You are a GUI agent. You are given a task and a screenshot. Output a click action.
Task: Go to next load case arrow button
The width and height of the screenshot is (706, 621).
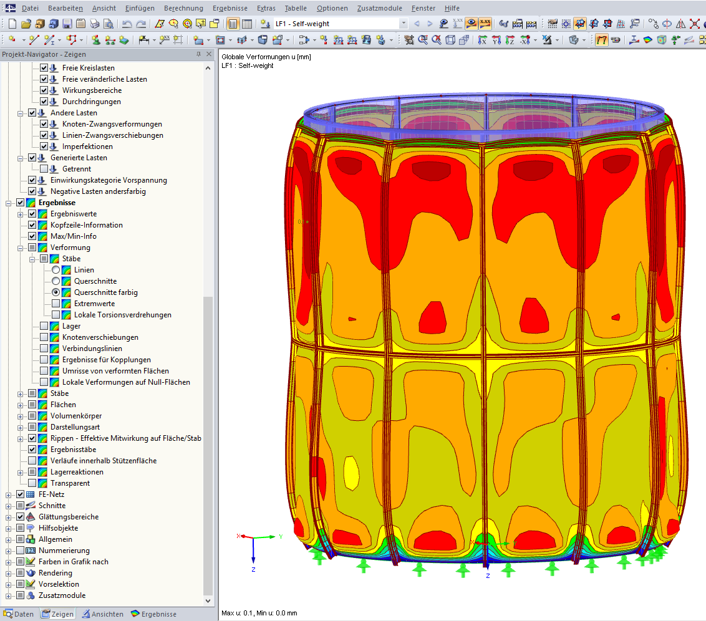(430, 24)
